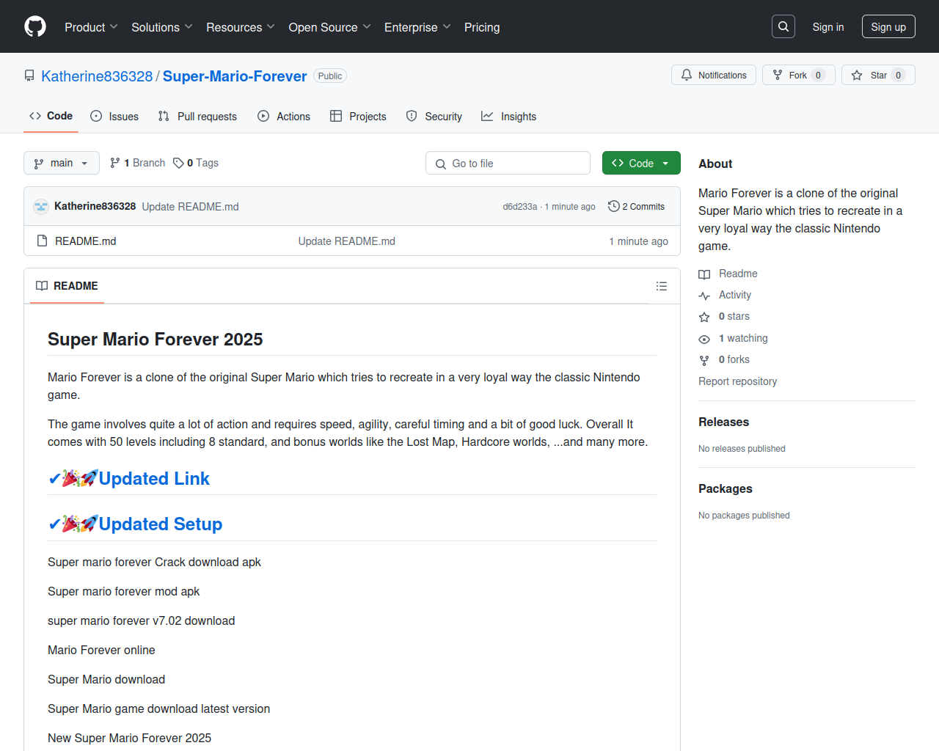Click Report repository link

tap(737, 381)
